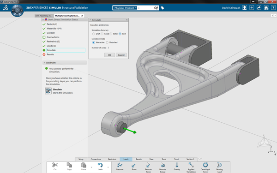
Task: Collapse the Static Stress Simulation Status panel
Action: coord(43,19)
